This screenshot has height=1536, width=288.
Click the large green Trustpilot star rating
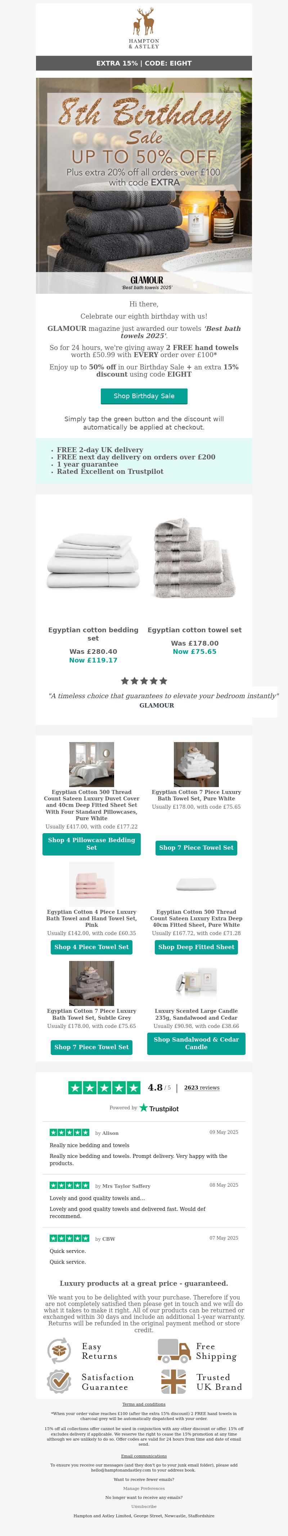click(104, 1088)
